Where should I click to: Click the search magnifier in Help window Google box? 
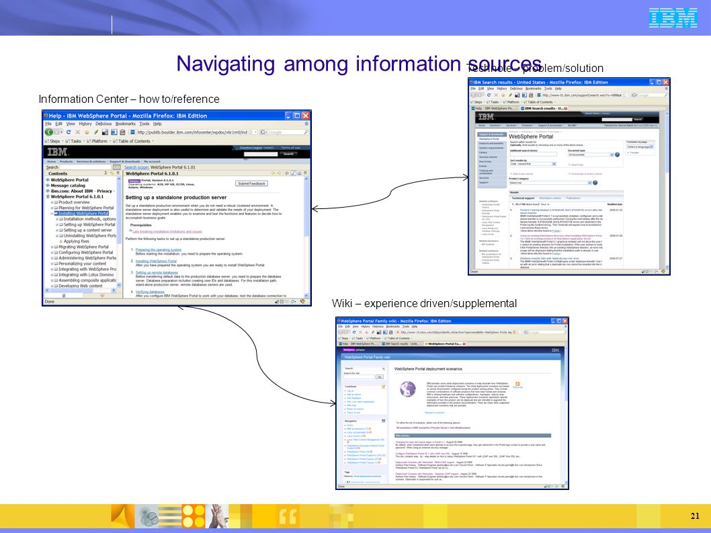pos(306,132)
